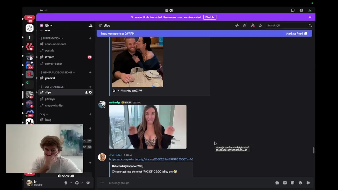Click the Message #clips input box

pyautogui.click(x=190, y=183)
